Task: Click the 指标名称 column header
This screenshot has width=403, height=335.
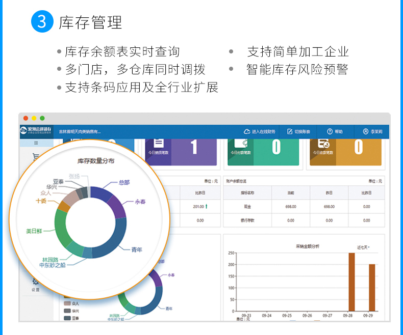Action: point(247,192)
